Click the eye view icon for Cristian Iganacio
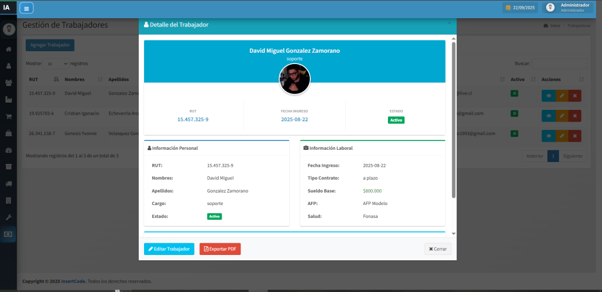 pos(548,115)
